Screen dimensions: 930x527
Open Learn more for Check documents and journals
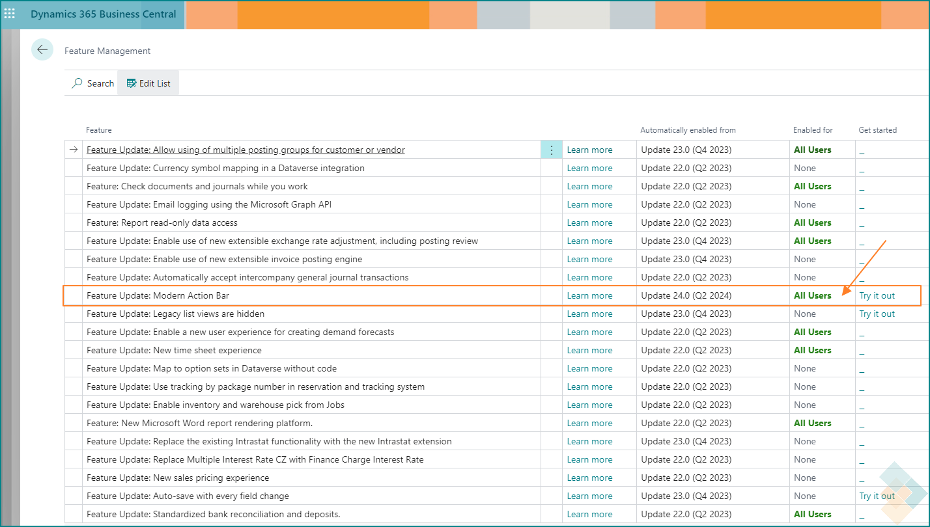pos(589,186)
